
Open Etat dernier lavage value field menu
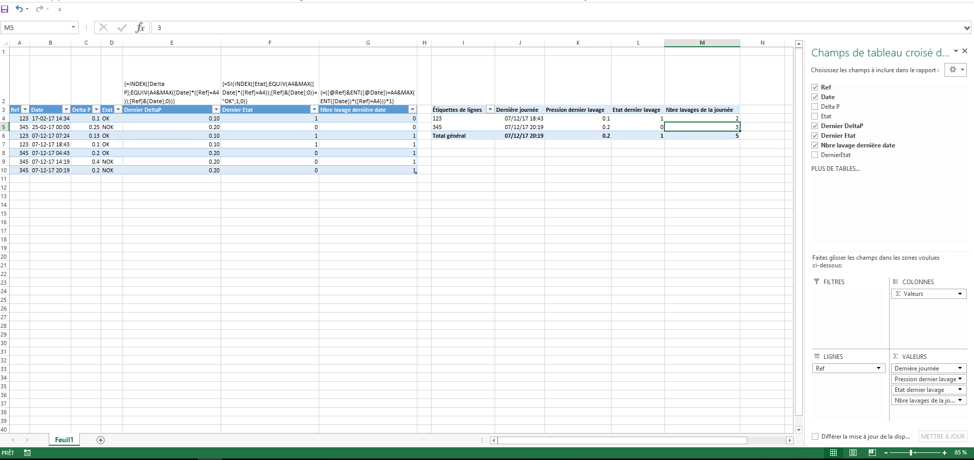929,390
